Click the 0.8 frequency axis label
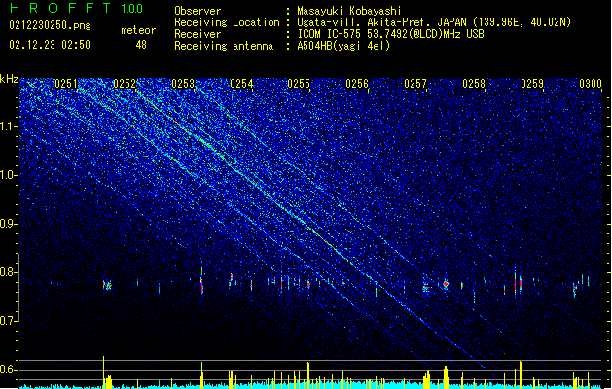Screen dimensions: 612x389 (9, 272)
